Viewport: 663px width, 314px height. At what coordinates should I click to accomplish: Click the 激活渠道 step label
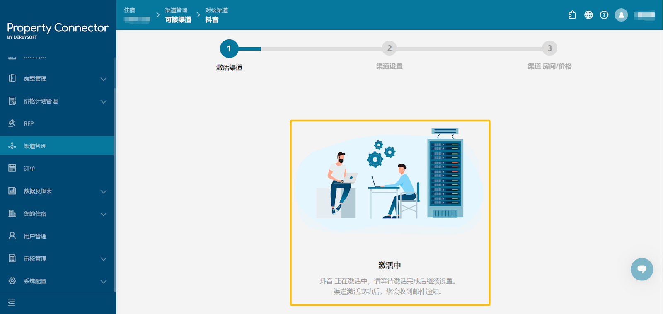click(229, 68)
